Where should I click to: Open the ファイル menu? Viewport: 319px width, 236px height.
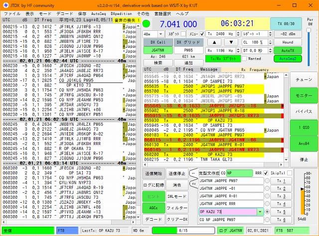(x=12, y=13)
